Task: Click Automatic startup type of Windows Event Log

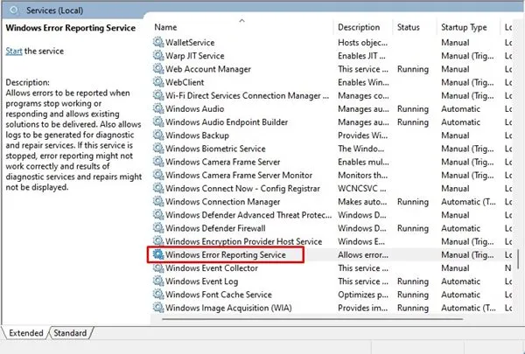Action: tap(460, 281)
